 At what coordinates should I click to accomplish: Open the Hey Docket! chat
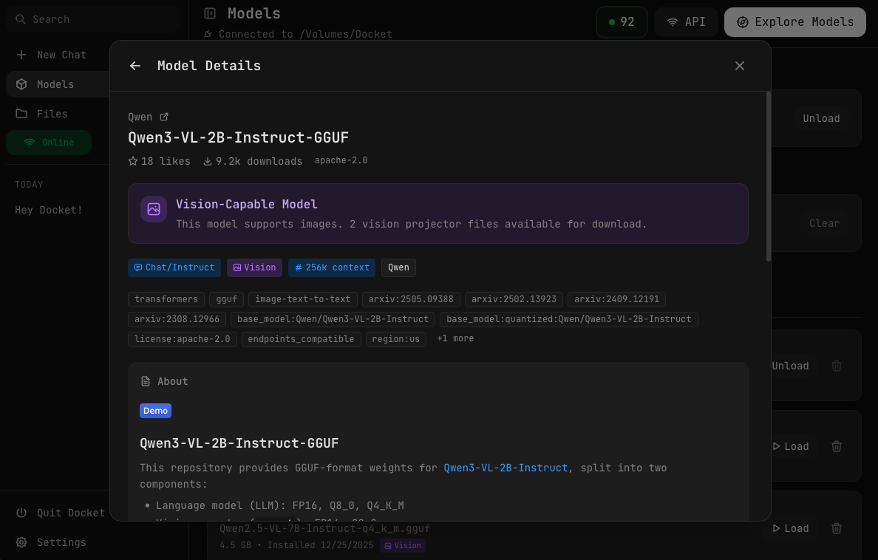tap(49, 210)
